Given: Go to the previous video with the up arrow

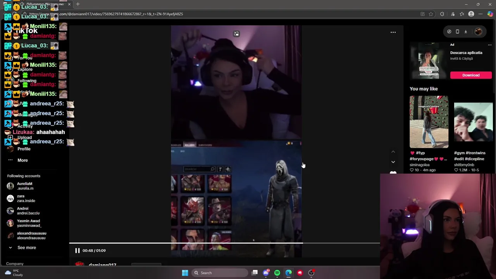Looking at the screenshot, I should (393, 152).
